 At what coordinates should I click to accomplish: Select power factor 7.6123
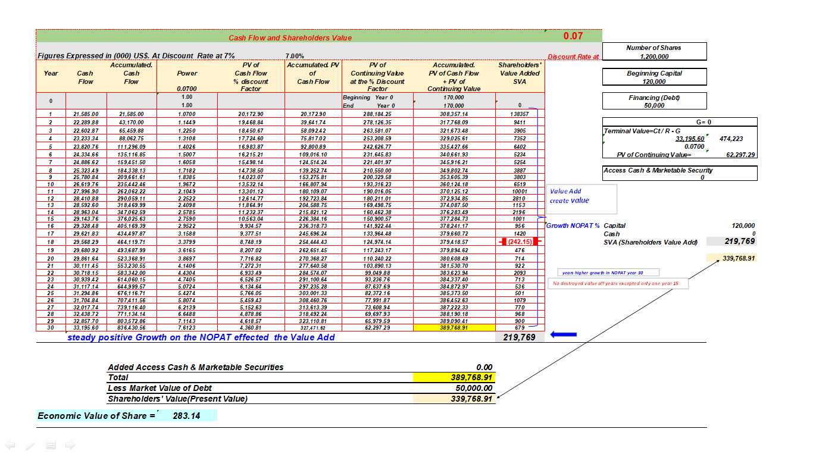point(186,327)
